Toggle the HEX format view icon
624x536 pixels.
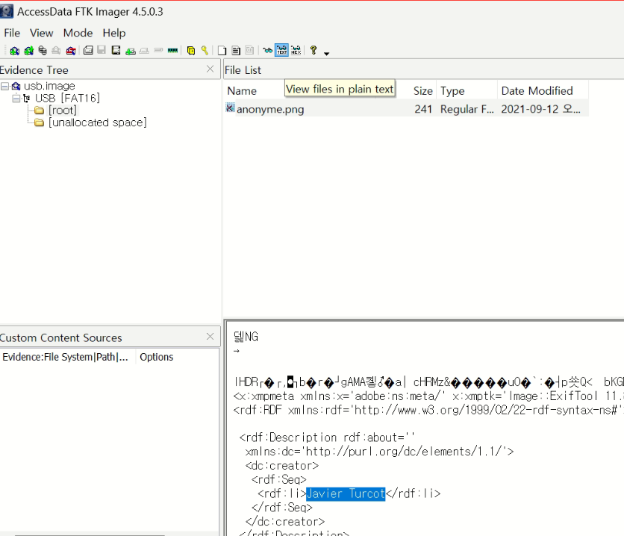(x=296, y=50)
